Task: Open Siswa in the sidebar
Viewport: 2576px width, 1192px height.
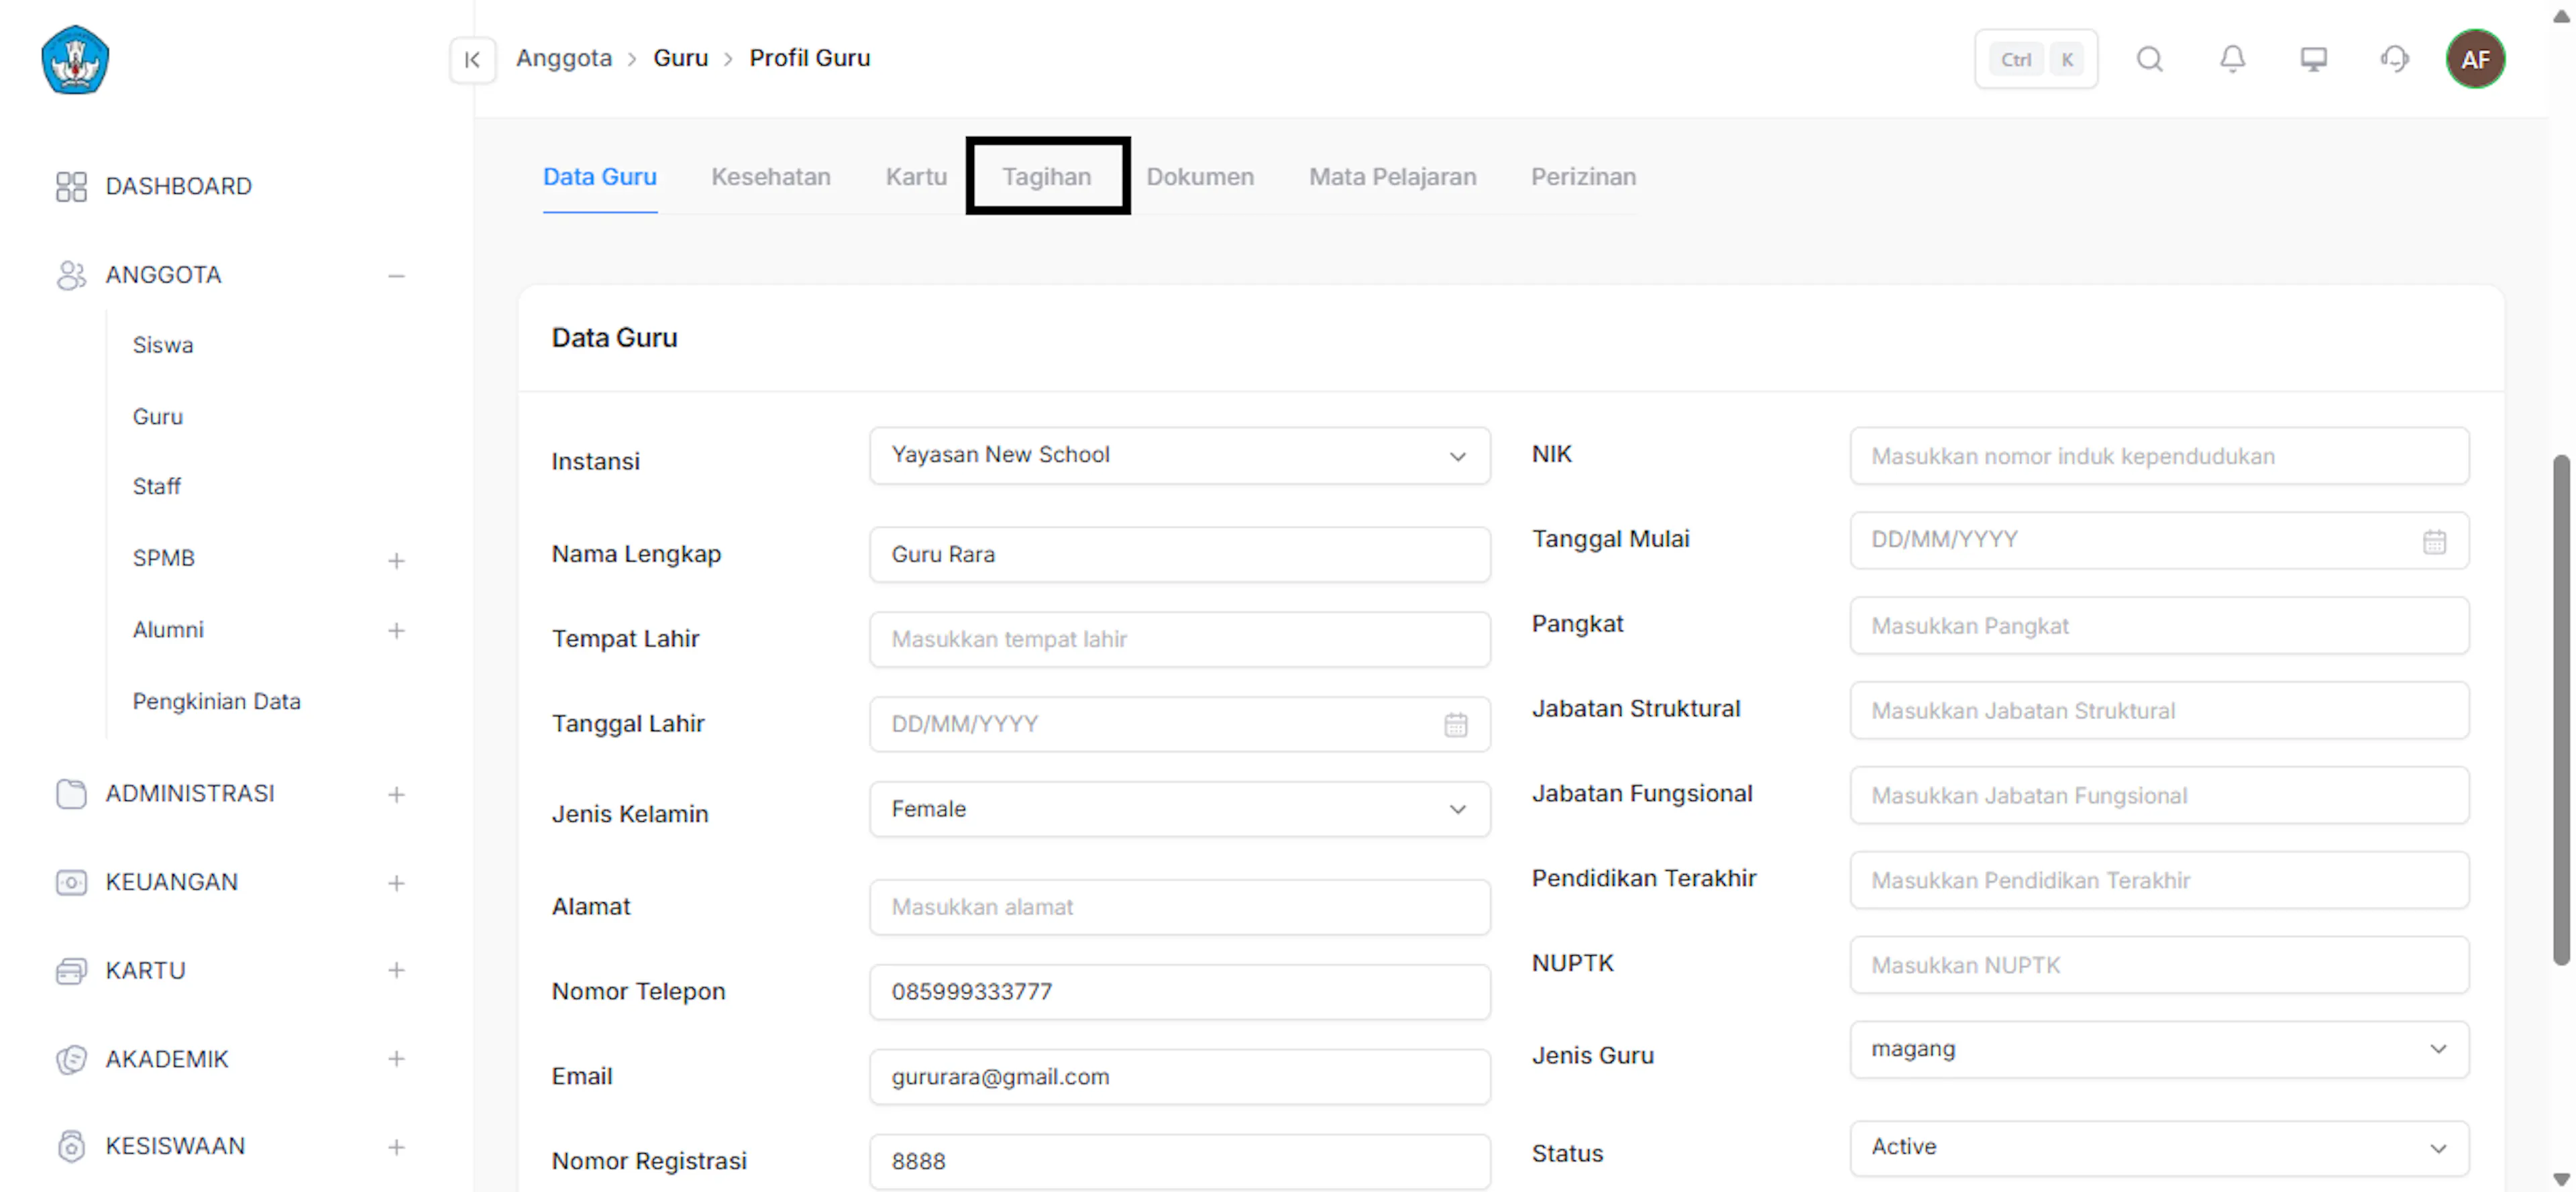Action: pos(163,345)
